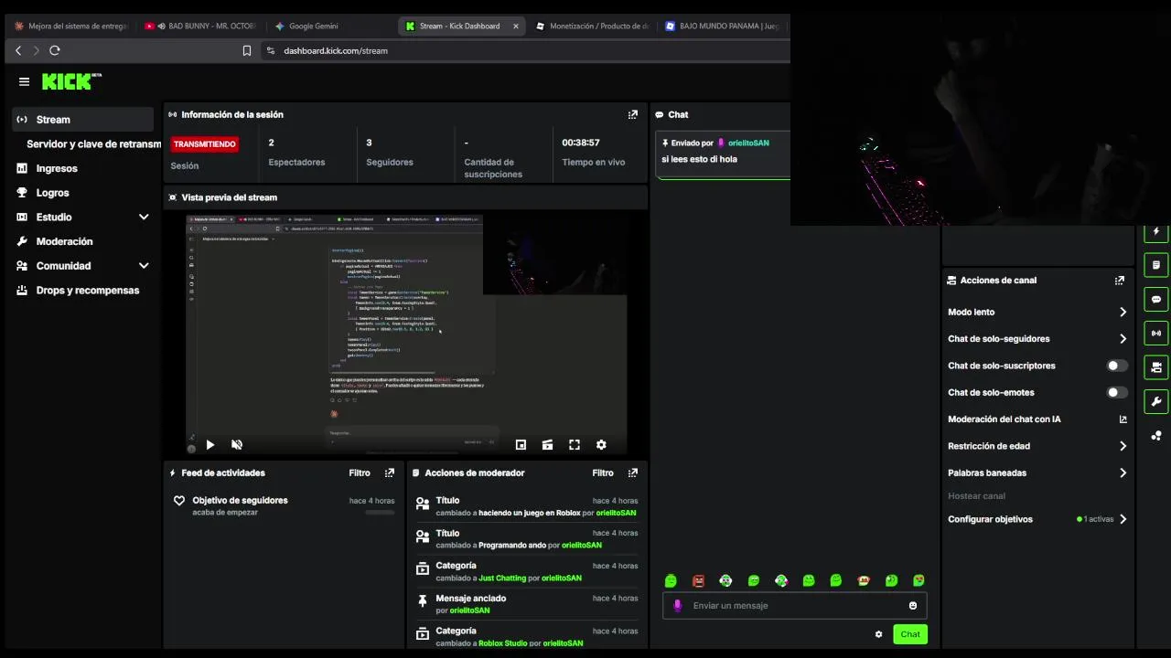Send the message with the green Chat button
The width and height of the screenshot is (1171, 658).
click(x=910, y=634)
